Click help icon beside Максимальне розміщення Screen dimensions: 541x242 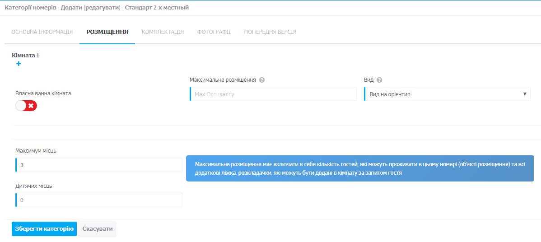click(262, 80)
